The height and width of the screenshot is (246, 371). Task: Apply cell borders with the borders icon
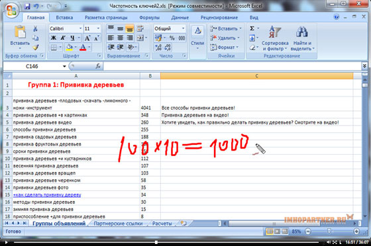54,47
